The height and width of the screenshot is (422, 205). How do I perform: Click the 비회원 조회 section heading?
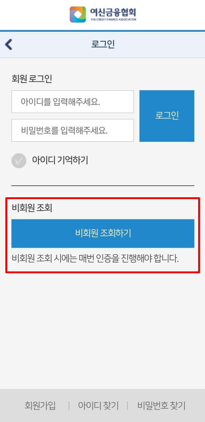[32, 208]
